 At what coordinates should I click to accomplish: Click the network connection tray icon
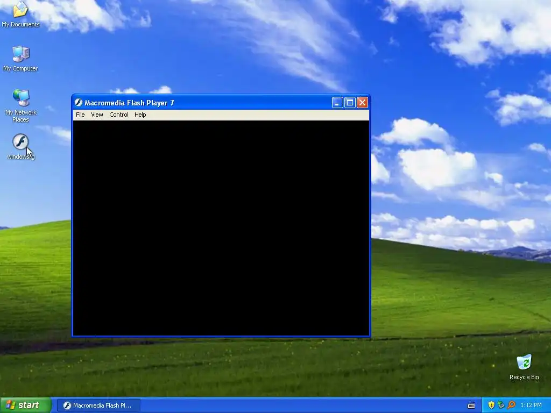click(x=501, y=405)
